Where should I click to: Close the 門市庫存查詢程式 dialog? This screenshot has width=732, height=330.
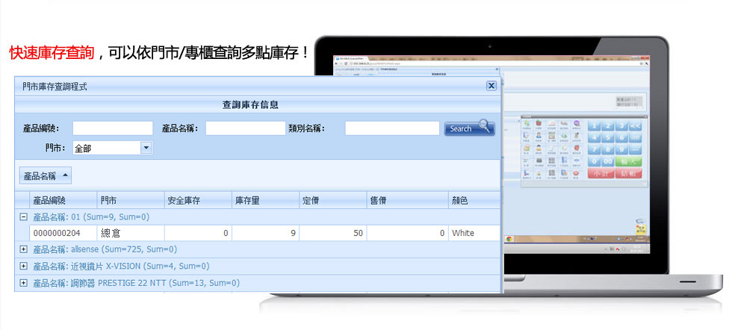tap(491, 86)
